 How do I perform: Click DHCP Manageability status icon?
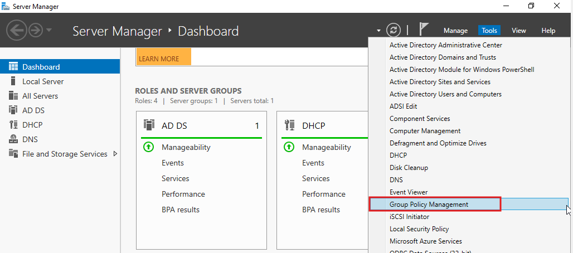(289, 147)
